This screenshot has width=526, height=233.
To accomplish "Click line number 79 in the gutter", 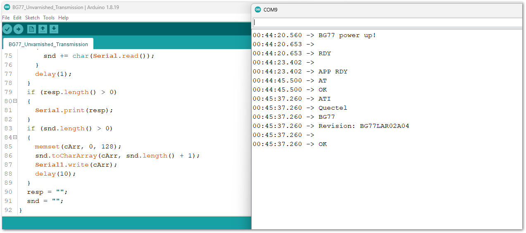I will coord(8,92).
